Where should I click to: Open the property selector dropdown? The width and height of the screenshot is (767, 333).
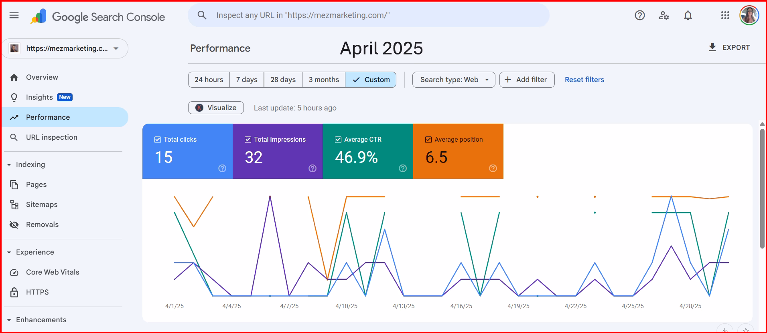click(65, 48)
